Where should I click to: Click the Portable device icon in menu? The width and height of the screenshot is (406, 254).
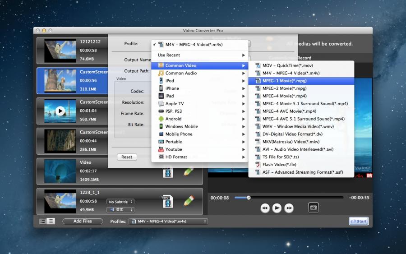[161, 142]
